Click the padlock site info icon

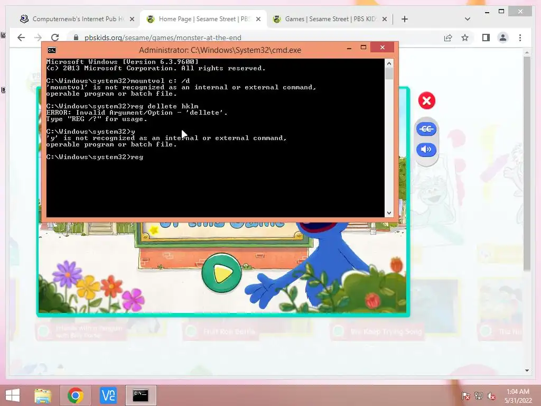(x=76, y=38)
